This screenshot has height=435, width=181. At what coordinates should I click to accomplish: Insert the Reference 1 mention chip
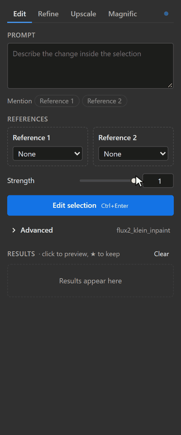pyautogui.click(x=57, y=101)
